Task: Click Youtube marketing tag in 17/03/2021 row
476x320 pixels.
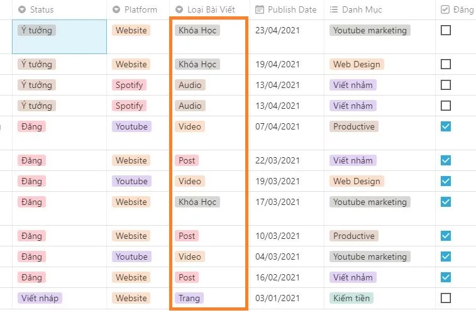Action: click(370, 202)
